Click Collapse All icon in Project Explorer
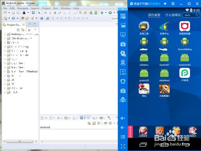Screen dimensions: 201x151 [x=18, y=30]
